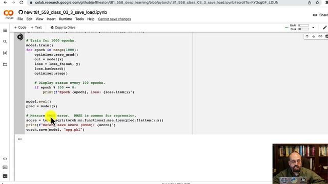This screenshot has height=184, width=328.
Task: Click the line model.eval()
Action: point(38,102)
